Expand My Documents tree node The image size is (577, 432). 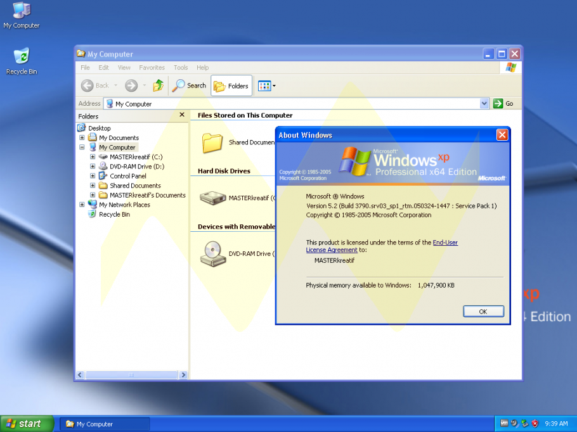(x=82, y=138)
